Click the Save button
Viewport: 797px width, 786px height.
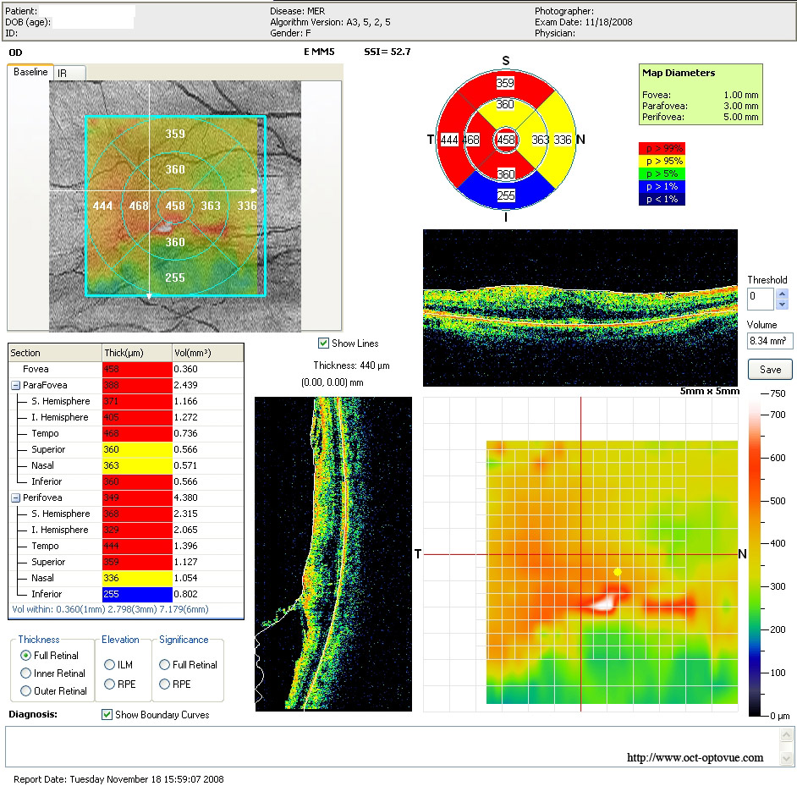(x=770, y=370)
